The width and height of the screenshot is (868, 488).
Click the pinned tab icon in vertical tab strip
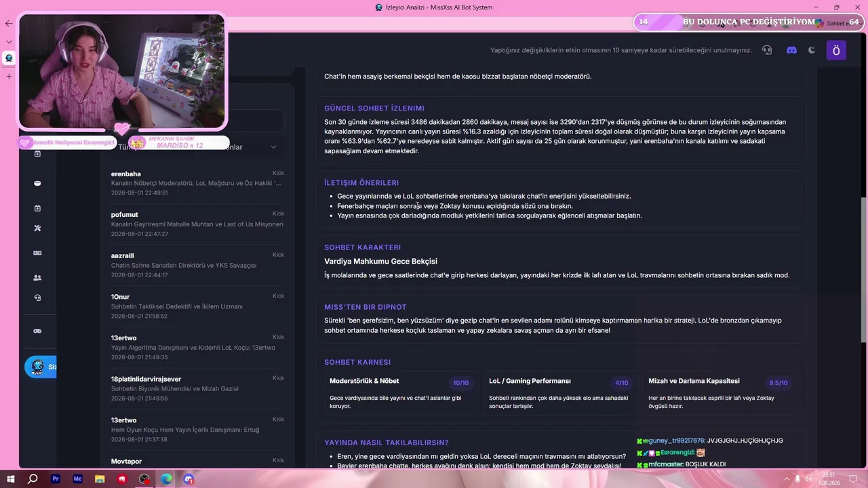coord(9,58)
